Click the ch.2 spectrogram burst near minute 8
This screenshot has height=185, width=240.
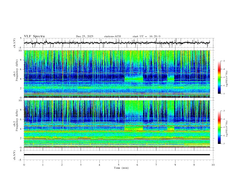(x=171, y=128)
